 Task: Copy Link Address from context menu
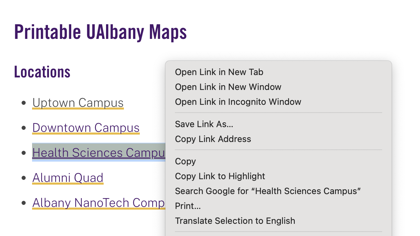[x=213, y=139]
